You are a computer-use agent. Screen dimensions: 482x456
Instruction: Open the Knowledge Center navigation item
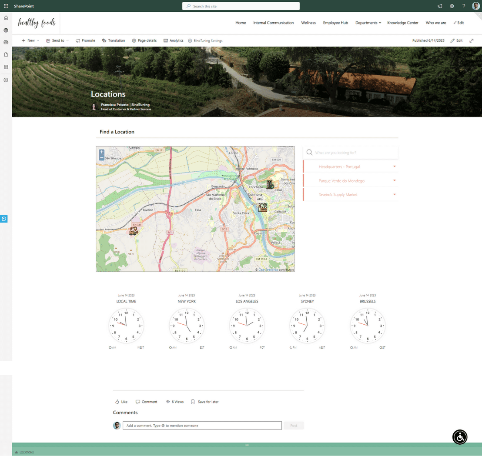pos(403,23)
